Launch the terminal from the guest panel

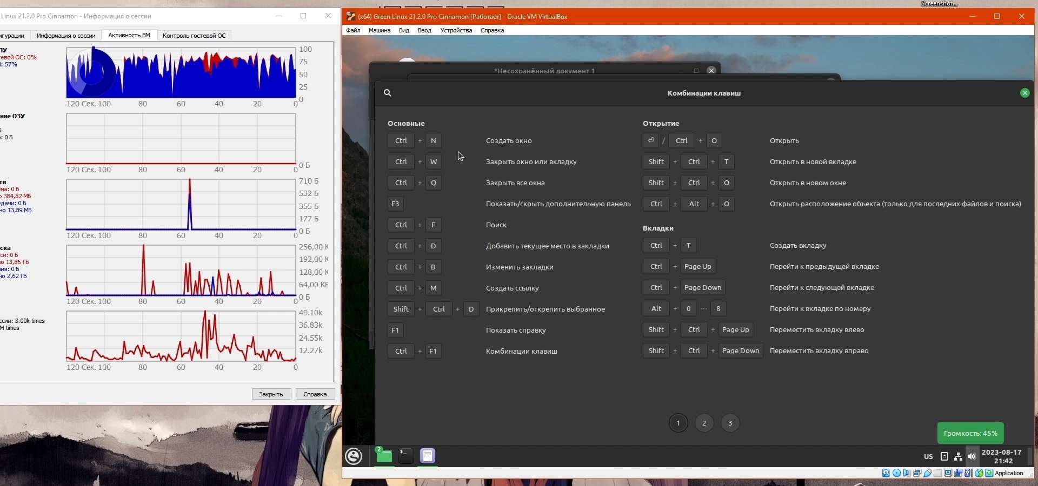[406, 456]
